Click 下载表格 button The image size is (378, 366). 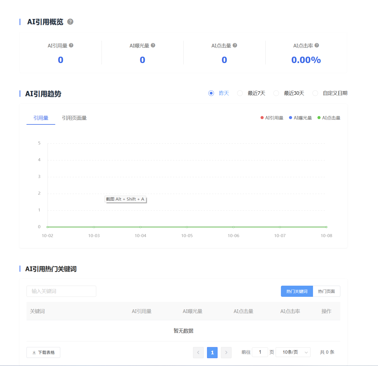tap(43, 353)
